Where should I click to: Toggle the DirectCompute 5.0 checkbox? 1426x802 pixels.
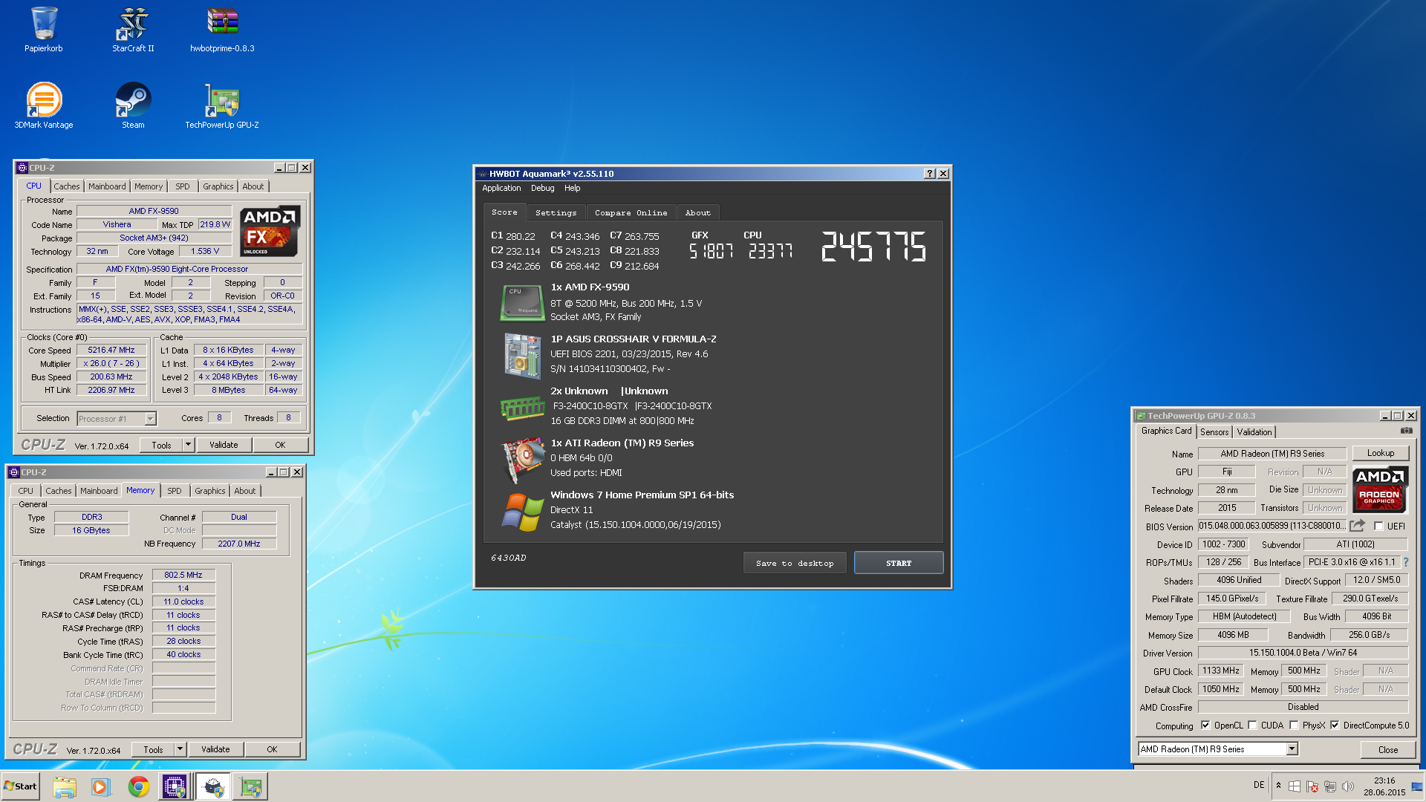pyautogui.click(x=1335, y=726)
